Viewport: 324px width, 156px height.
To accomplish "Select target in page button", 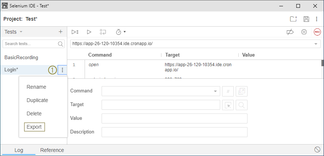I will click(x=228, y=105).
